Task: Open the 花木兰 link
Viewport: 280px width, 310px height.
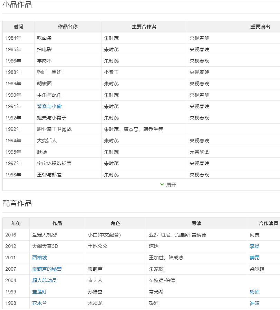Action: click(x=40, y=303)
